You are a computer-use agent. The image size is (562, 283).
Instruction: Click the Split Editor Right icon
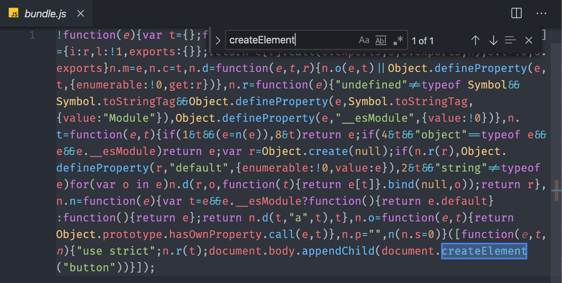click(516, 13)
